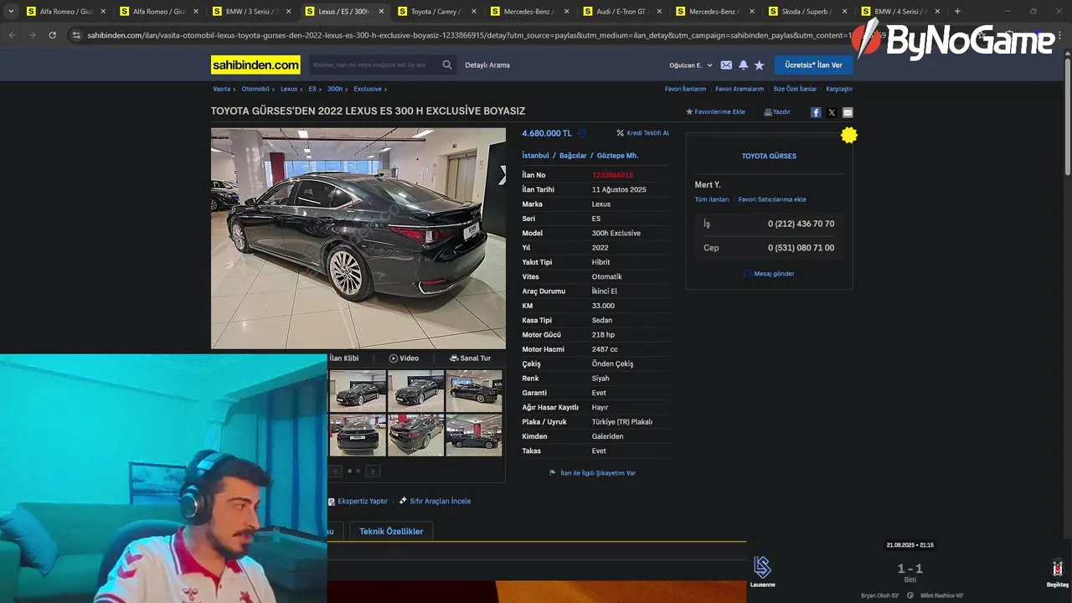This screenshot has width=1072, height=603.
Task: Switch to the BMW / 4 Serisi tab
Action: (899, 12)
